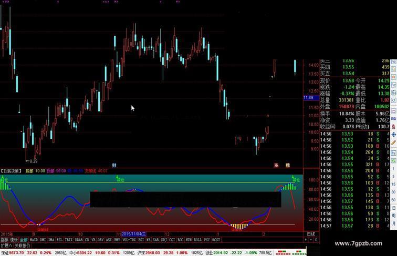This screenshot has width=397, height=256.
Task: Click the 中小 index value 6304.22
Action: pyautogui.click(x=85, y=253)
